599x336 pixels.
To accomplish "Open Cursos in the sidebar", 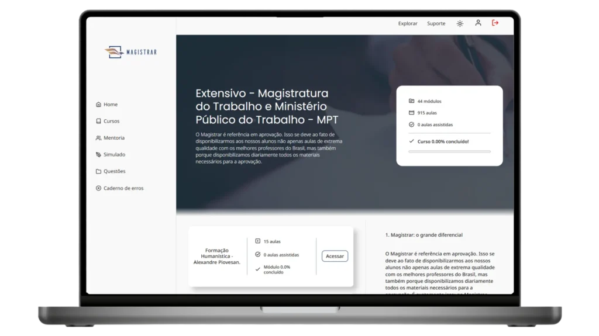I will [x=108, y=121].
